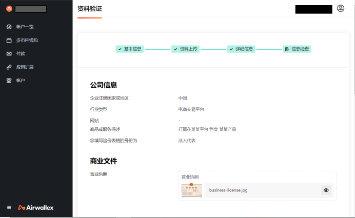
Task: Open the user profile avatar icon
Action: pos(341,9)
